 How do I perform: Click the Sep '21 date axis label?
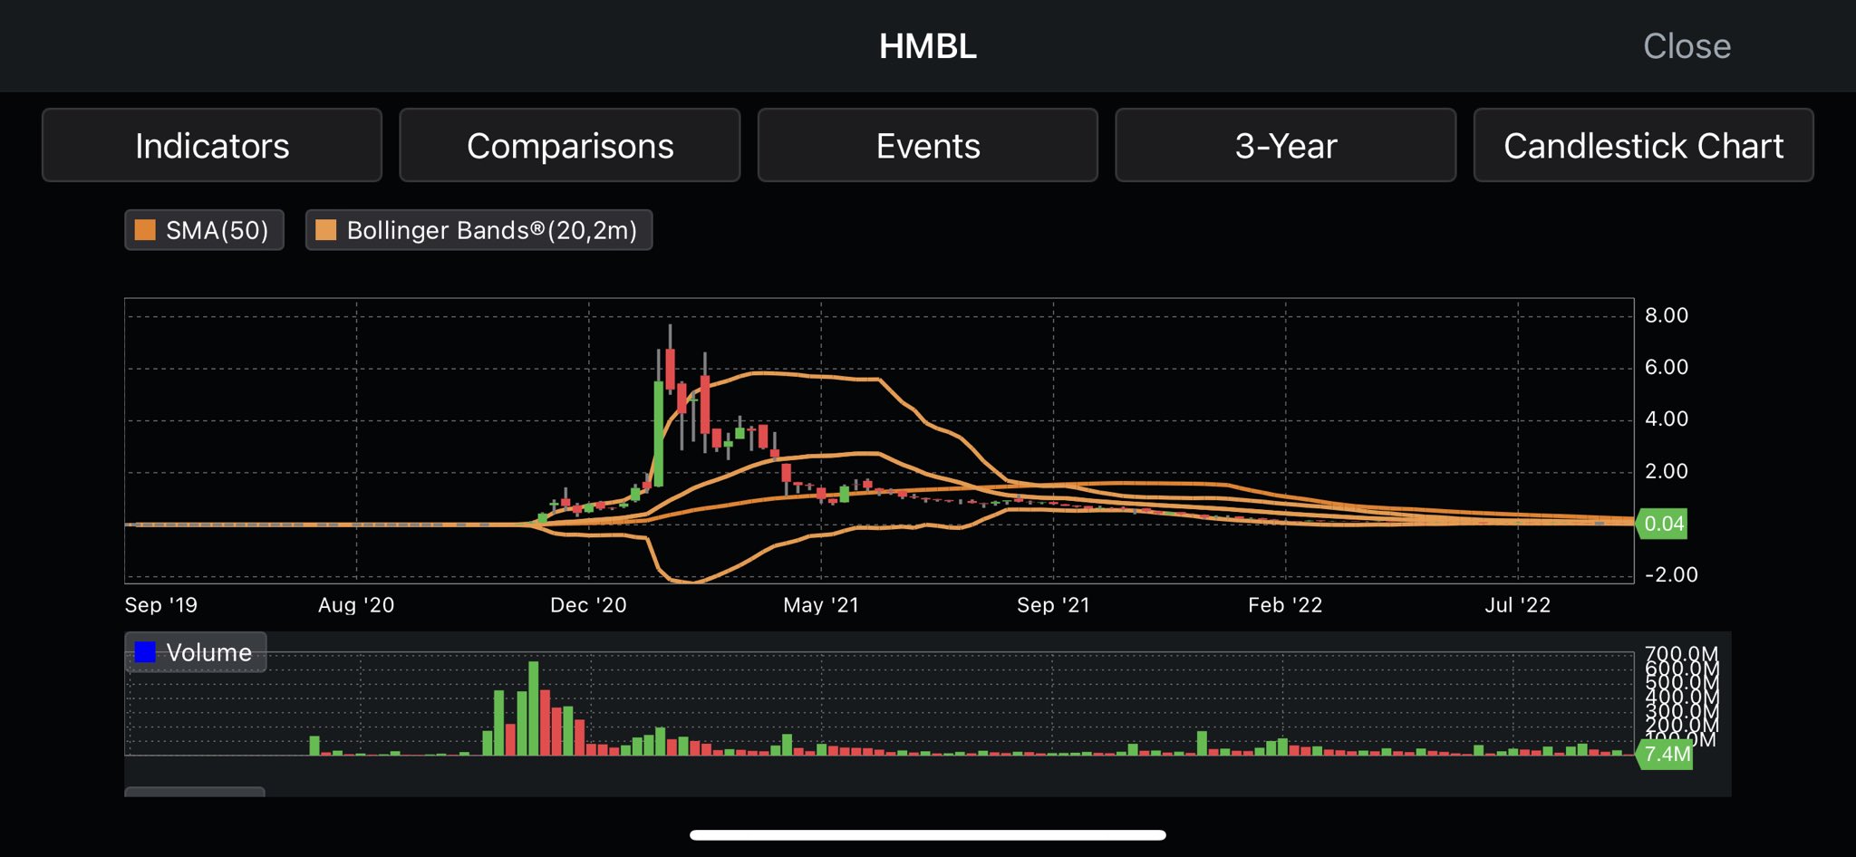click(x=1053, y=605)
